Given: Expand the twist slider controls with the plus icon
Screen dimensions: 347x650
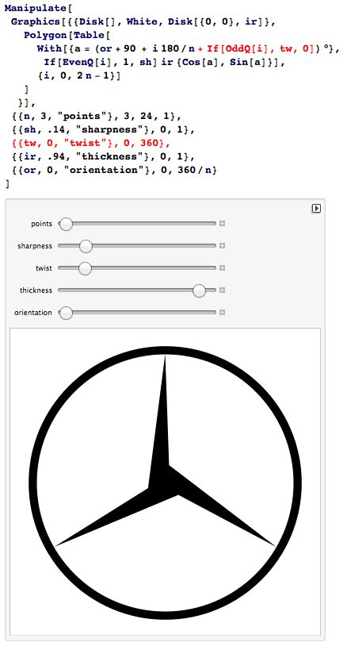Looking at the screenshot, I should point(222,268).
